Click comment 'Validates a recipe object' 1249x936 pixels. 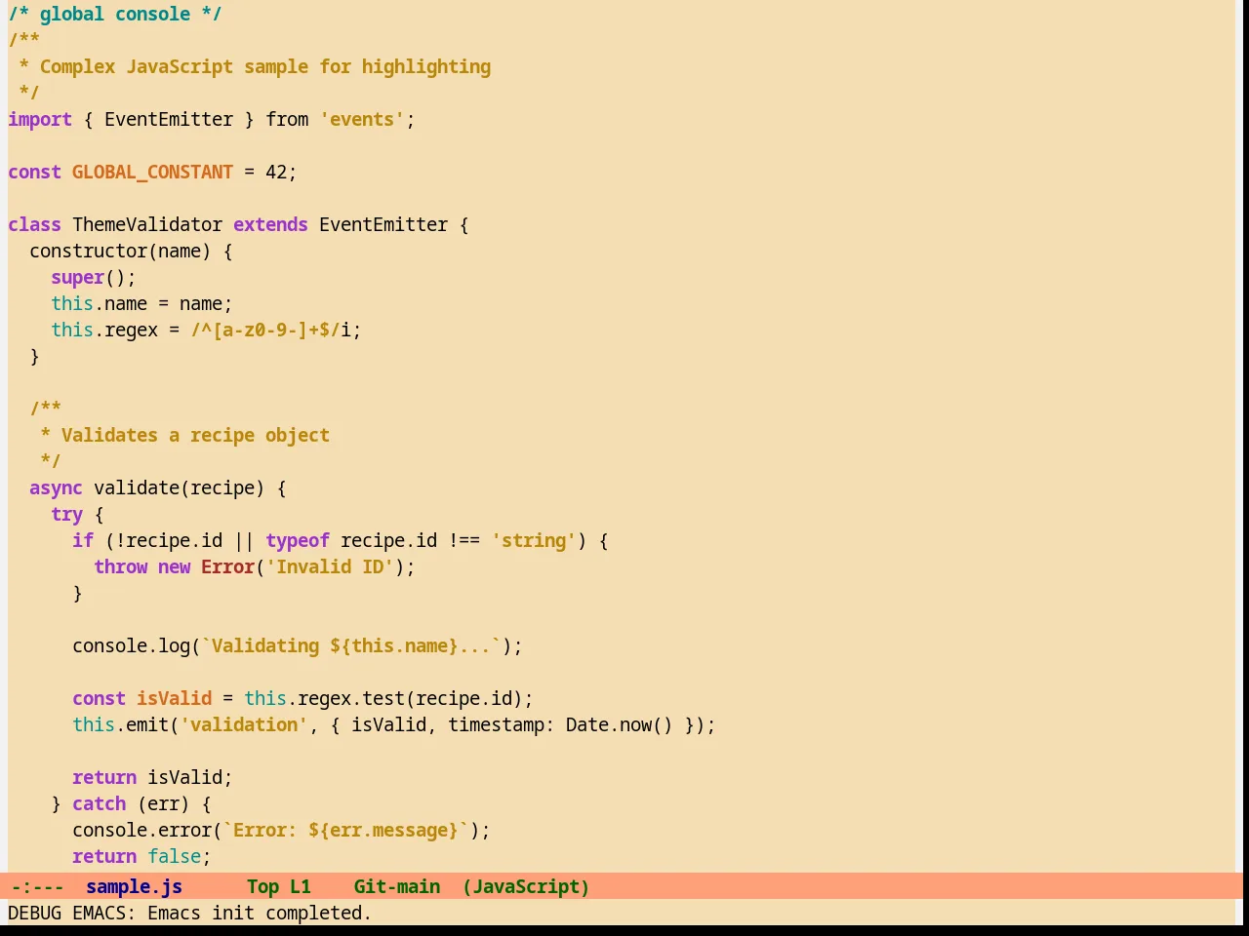[x=195, y=435]
